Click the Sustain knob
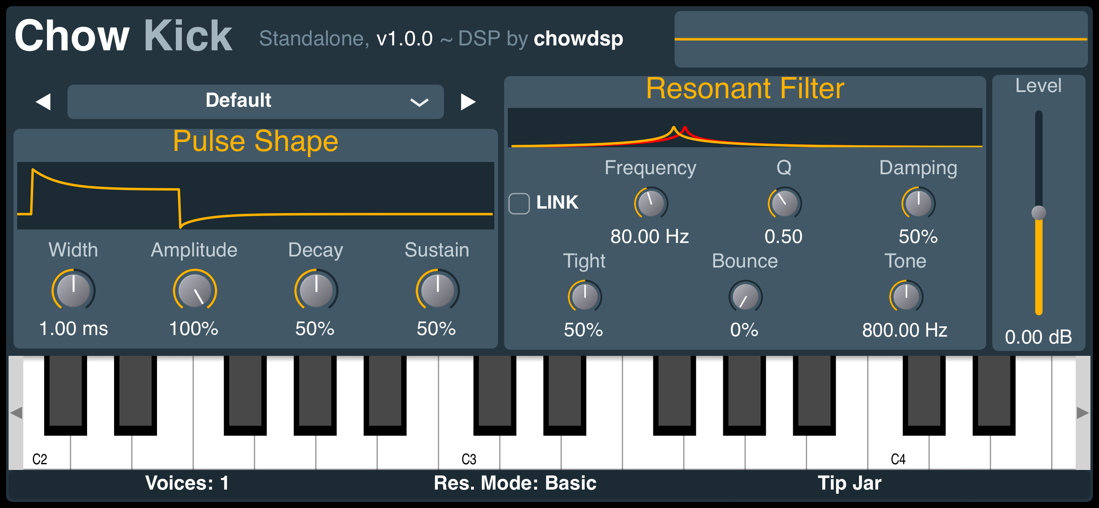 click(437, 290)
